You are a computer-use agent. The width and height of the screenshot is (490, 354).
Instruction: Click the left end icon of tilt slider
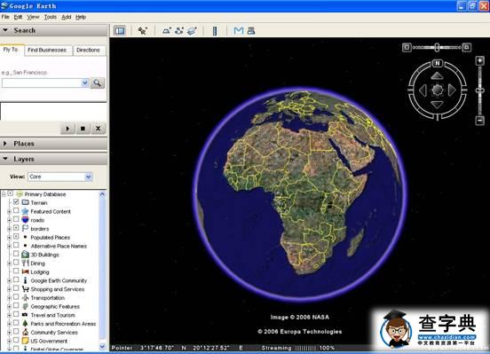click(x=407, y=48)
